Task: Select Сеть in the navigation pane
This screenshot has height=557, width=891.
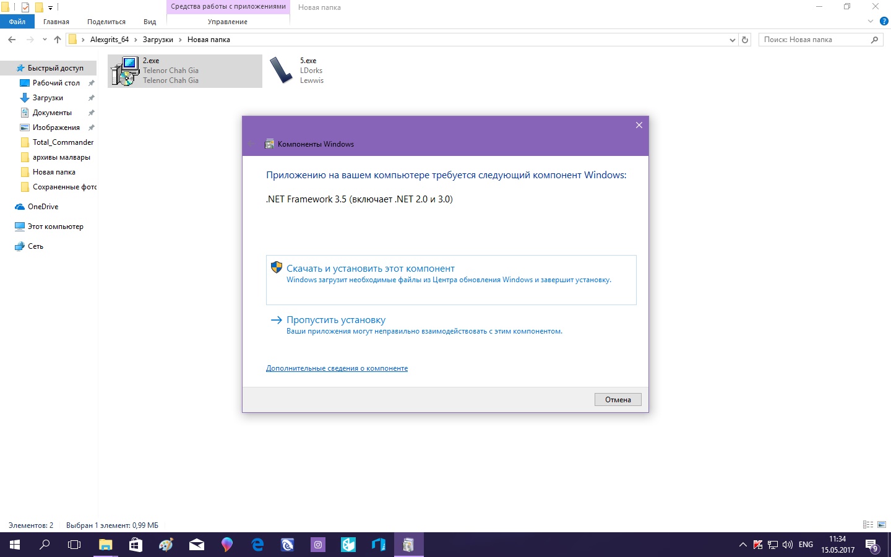Action: coord(35,246)
